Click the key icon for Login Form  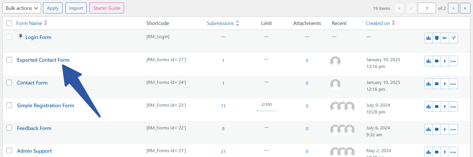coord(445,38)
